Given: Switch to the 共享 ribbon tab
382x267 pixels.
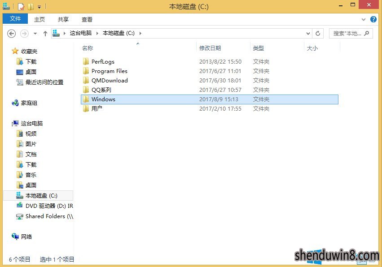Looking at the screenshot, I should click(63, 19).
